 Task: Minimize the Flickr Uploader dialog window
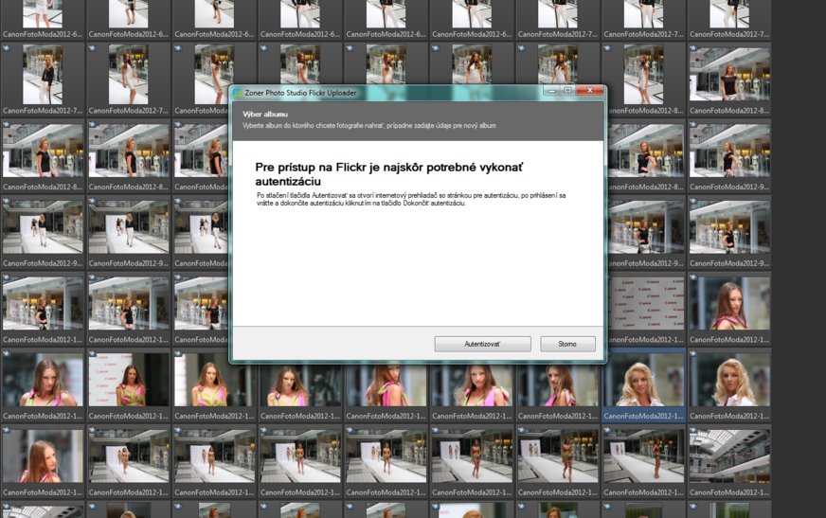(x=551, y=91)
